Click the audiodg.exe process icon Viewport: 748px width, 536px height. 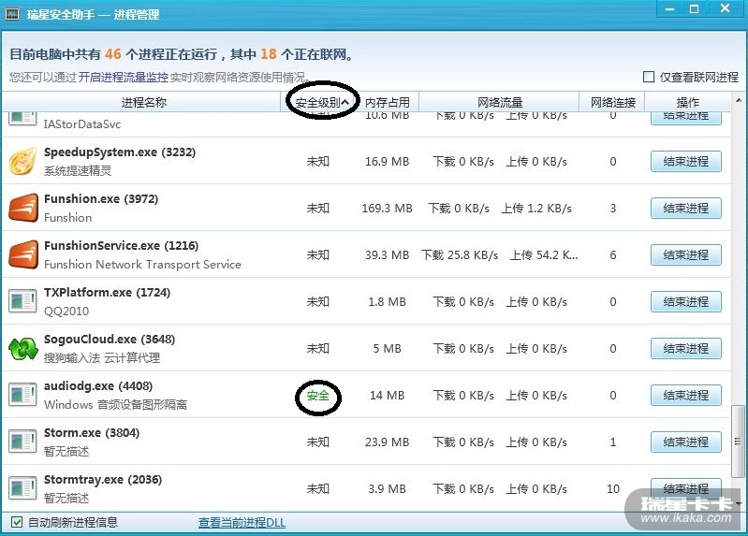click(22, 395)
